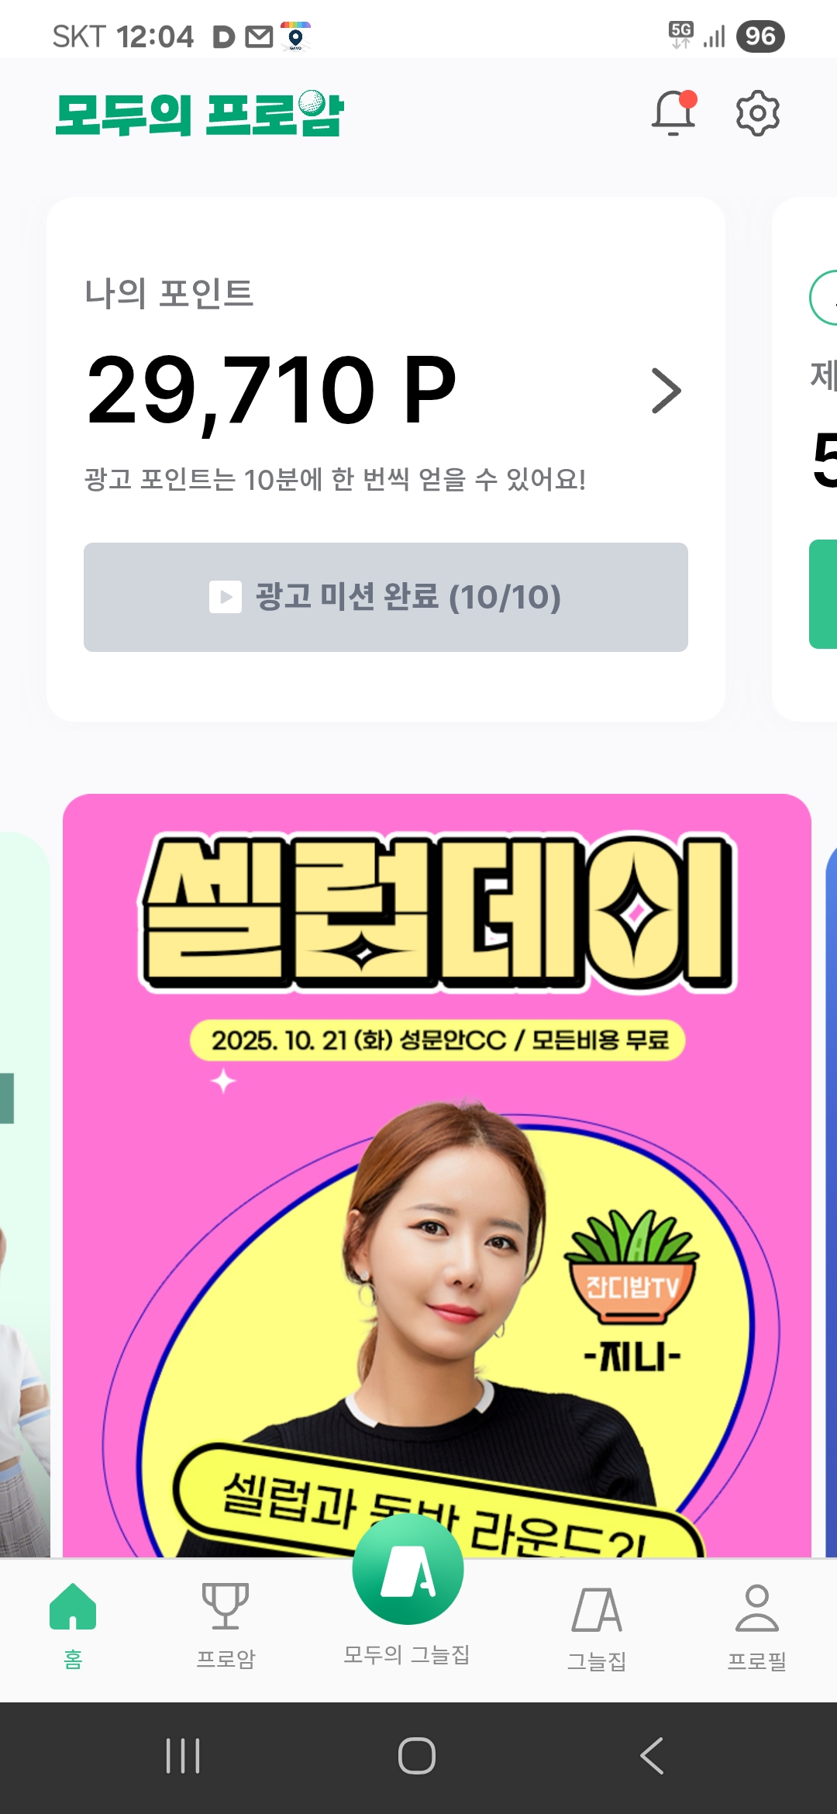Tap the 모두의 프로암 logo
The height and width of the screenshot is (1814, 837).
200,114
